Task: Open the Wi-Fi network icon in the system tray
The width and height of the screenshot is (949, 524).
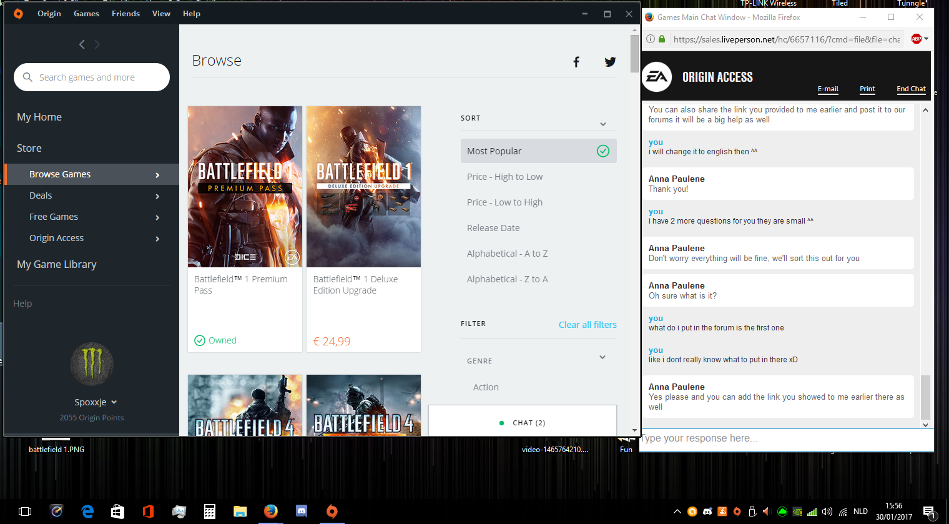Action: [x=843, y=512]
